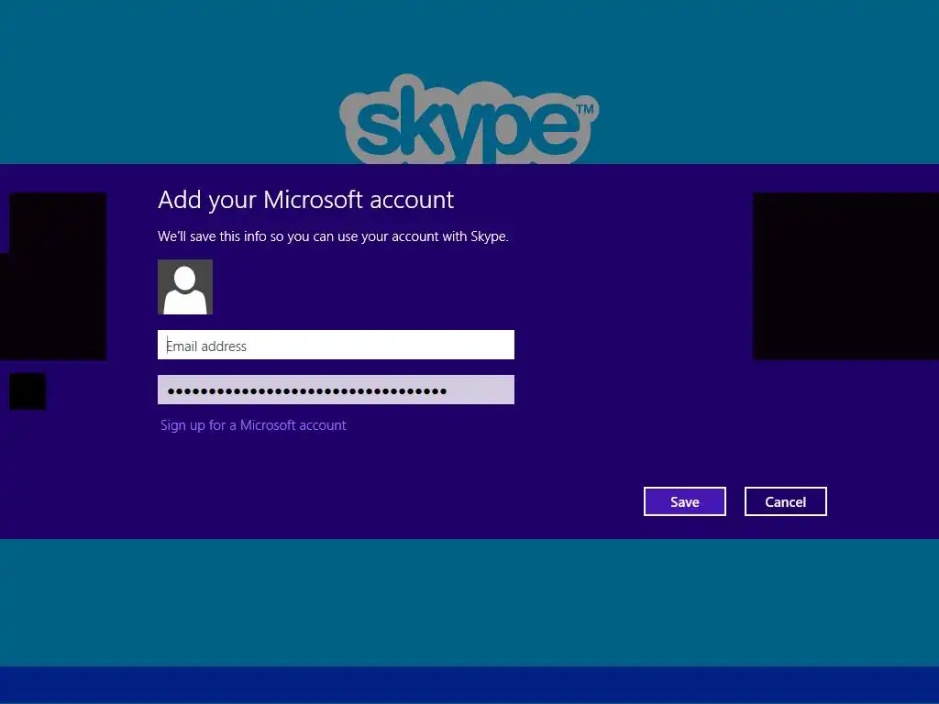Image resolution: width=939 pixels, height=704 pixels.
Task: Click the user profile avatar picture
Action: [185, 287]
